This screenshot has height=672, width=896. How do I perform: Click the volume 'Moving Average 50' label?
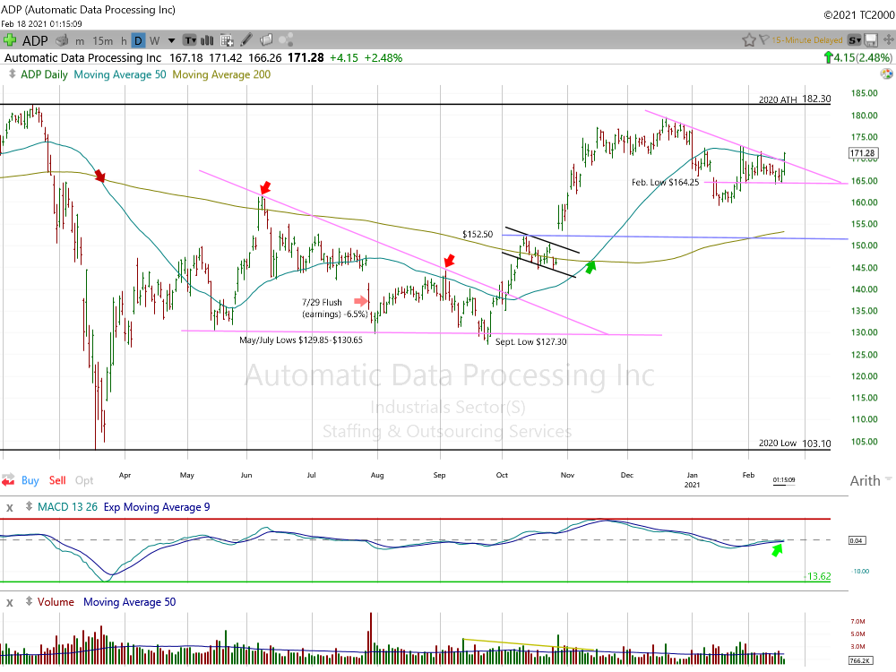click(130, 602)
